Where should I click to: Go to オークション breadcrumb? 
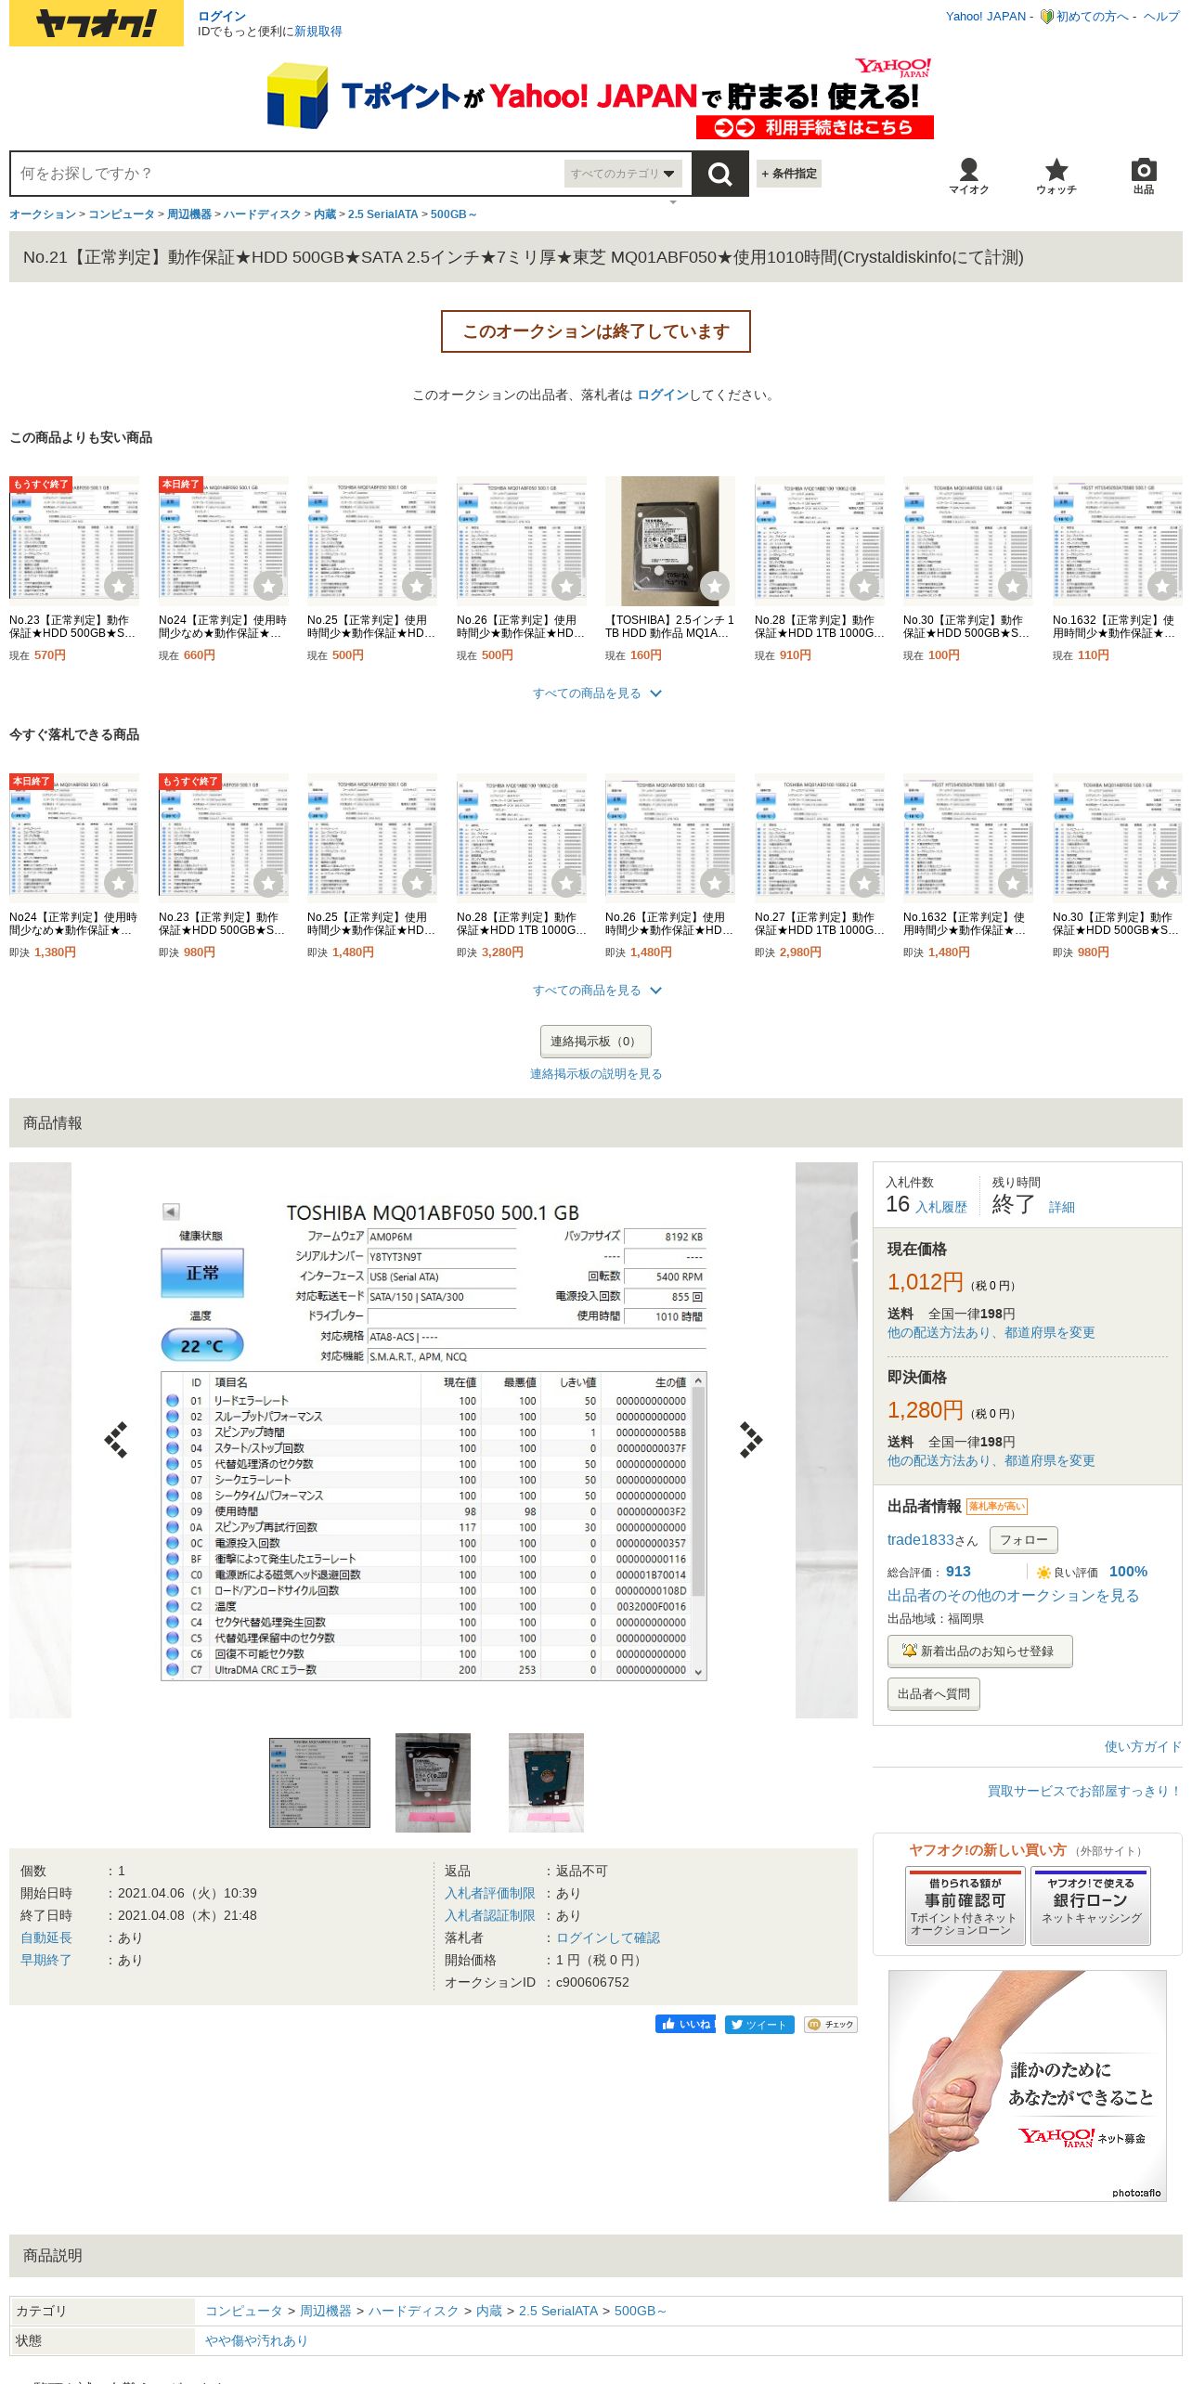point(43,214)
